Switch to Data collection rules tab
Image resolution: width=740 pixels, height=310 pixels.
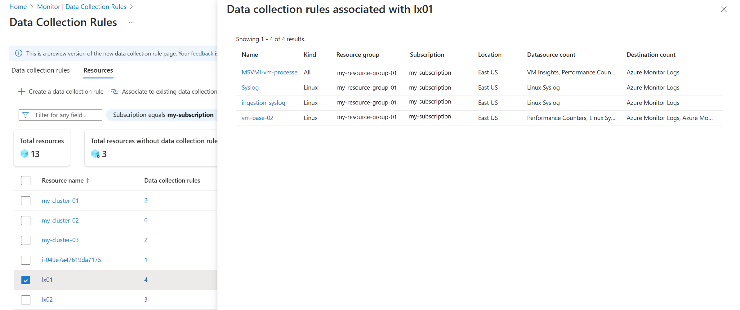(41, 70)
